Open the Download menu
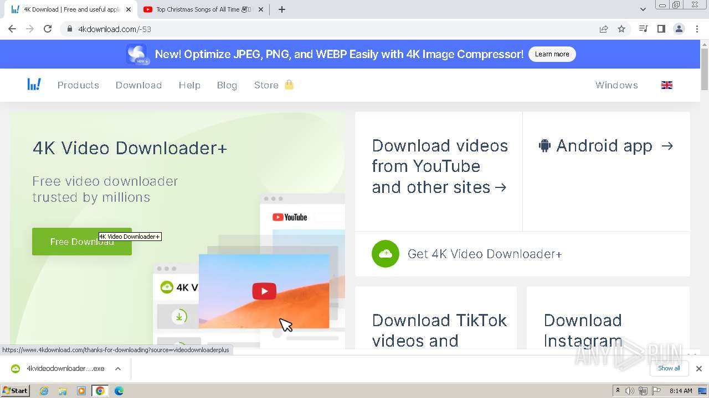Viewport: 709px width, 398px height. [x=138, y=85]
